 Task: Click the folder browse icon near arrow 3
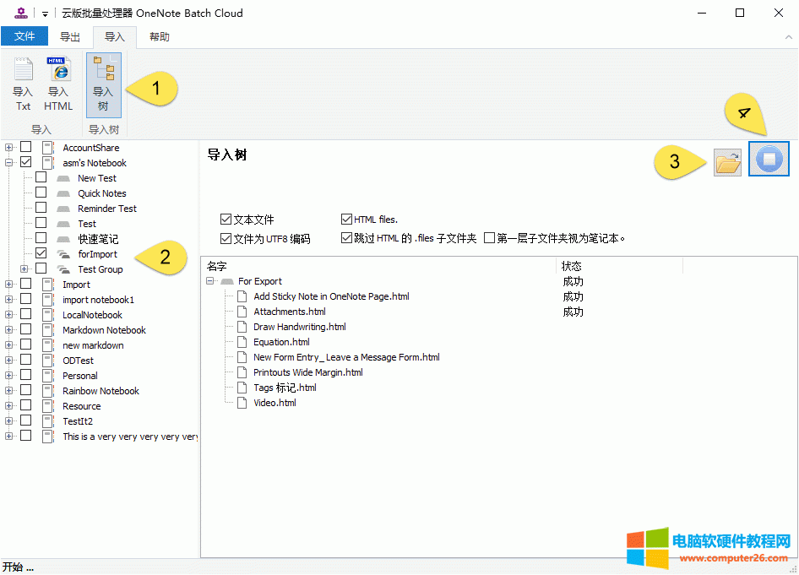click(727, 161)
